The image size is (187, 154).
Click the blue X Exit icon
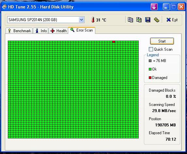click(x=168, y=20)
